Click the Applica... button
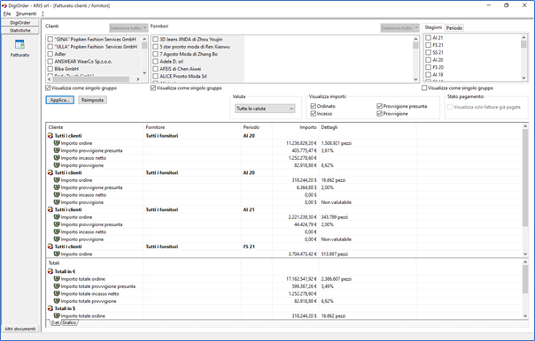This screenshot has height=341, width=535. 60,100
